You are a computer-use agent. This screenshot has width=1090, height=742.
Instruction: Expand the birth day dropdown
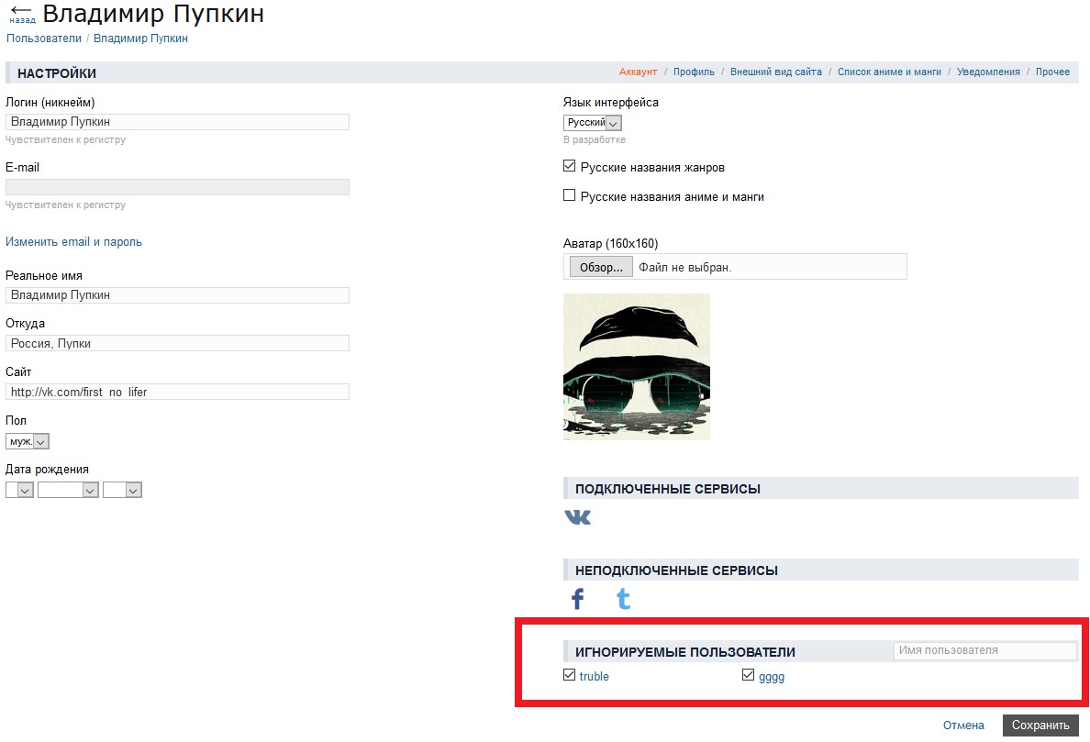[x=20, y=491]
